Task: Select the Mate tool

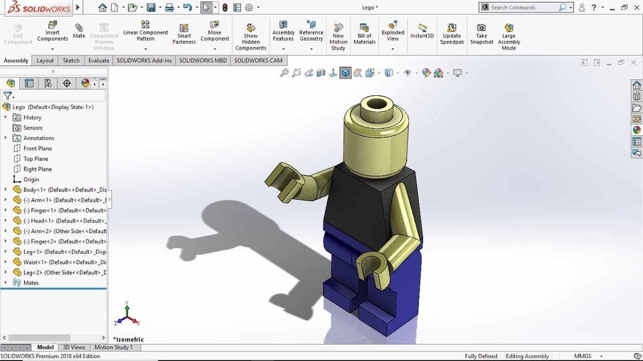Action: (x=79, y=31)
